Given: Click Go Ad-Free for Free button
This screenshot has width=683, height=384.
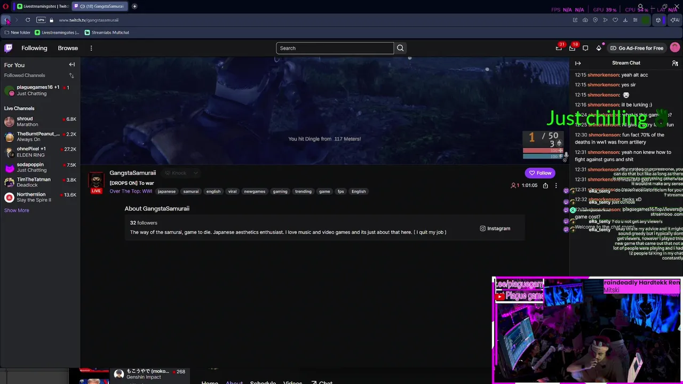Looking at the screenshot, I should [637, 48].
